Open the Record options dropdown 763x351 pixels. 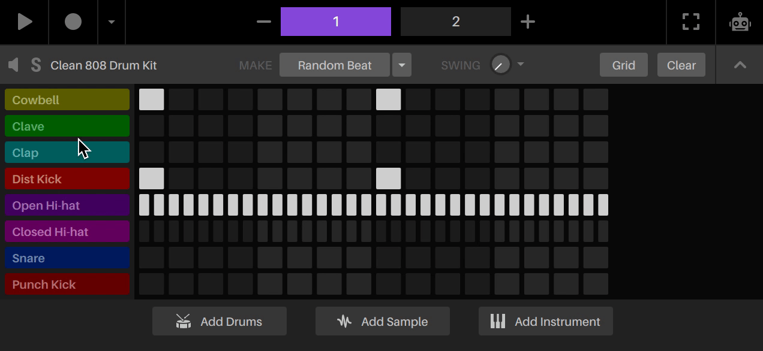click(x=112, y=22)
